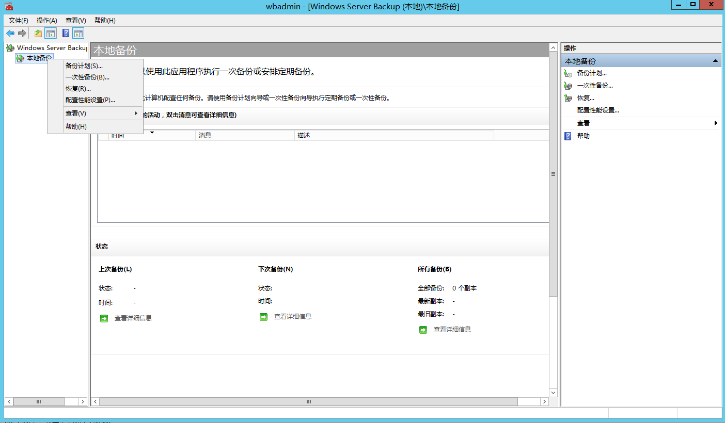Click the Windows Server Backup root node icon
This screenshot has width=725, height=423.
pos(10,48)
